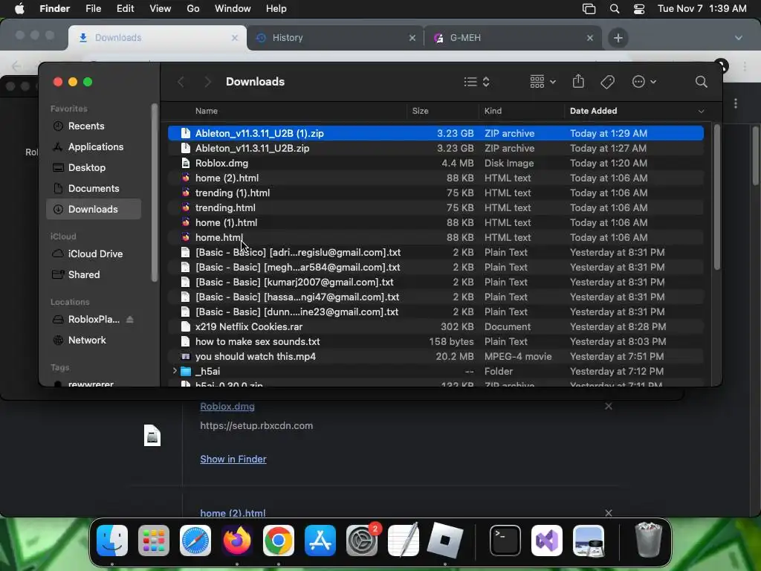Remove Roblox.dmg entry from browser downloads

coord(608,406)
